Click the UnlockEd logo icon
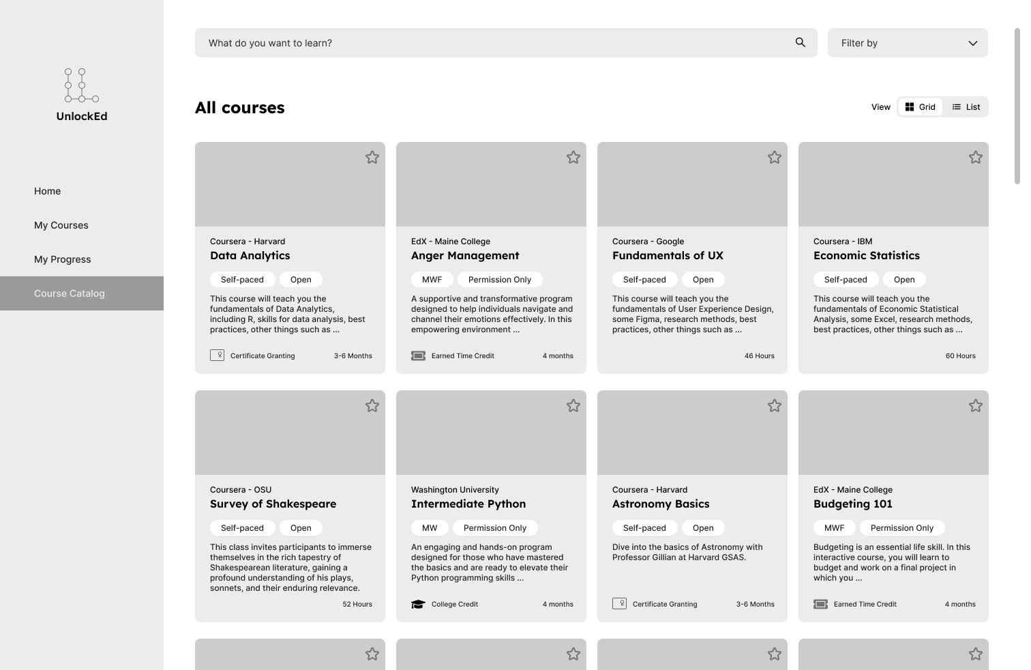This screenshot has width=1031, height=670. 82,85
